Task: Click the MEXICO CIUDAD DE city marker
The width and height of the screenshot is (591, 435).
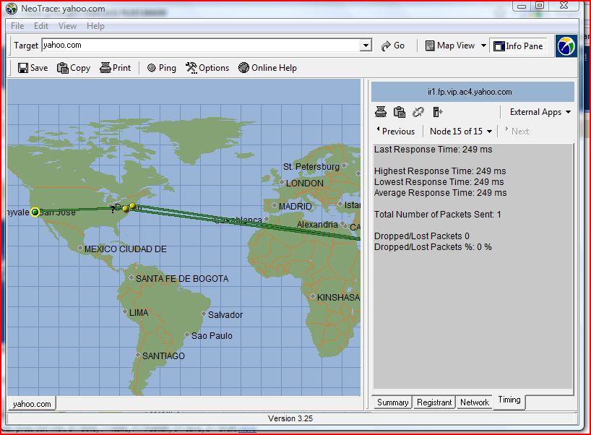Action: click(x=80, y=248)
